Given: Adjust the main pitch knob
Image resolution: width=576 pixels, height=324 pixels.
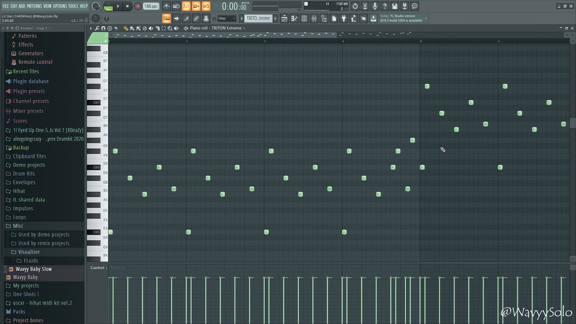Looking at the screenshot, I should pos(96,18).
